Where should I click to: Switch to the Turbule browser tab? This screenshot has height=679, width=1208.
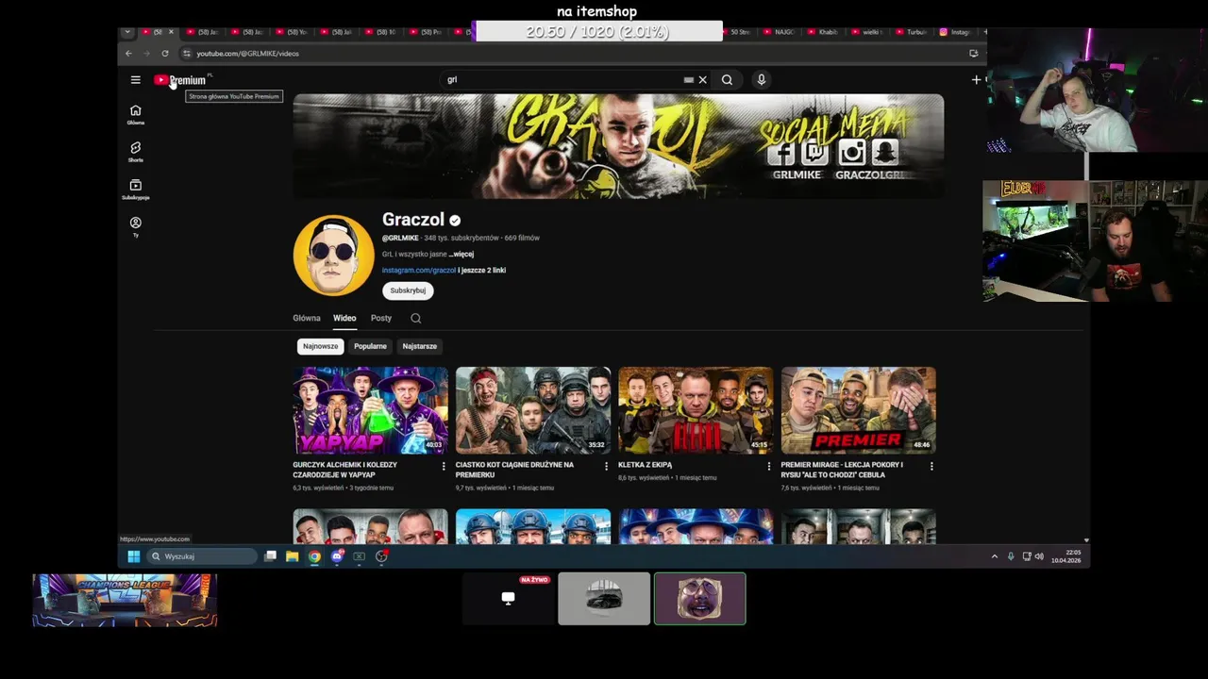pyautogui.click(x=913, y=32)
